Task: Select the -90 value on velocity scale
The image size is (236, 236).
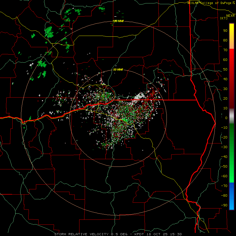Action: [x=224, y=205]
